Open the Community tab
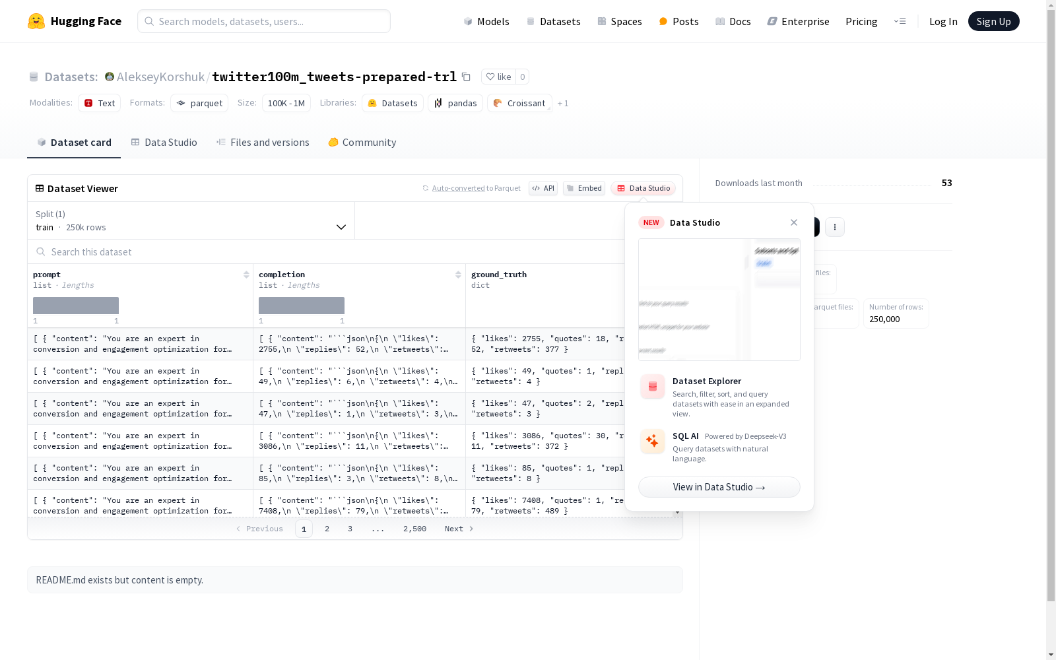 (362, 143)
